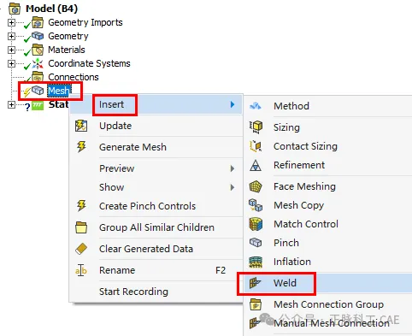Viewport: 412px width, 336px height.
Task: Open the Insert submenu arrow
Action: pos(232,104)
